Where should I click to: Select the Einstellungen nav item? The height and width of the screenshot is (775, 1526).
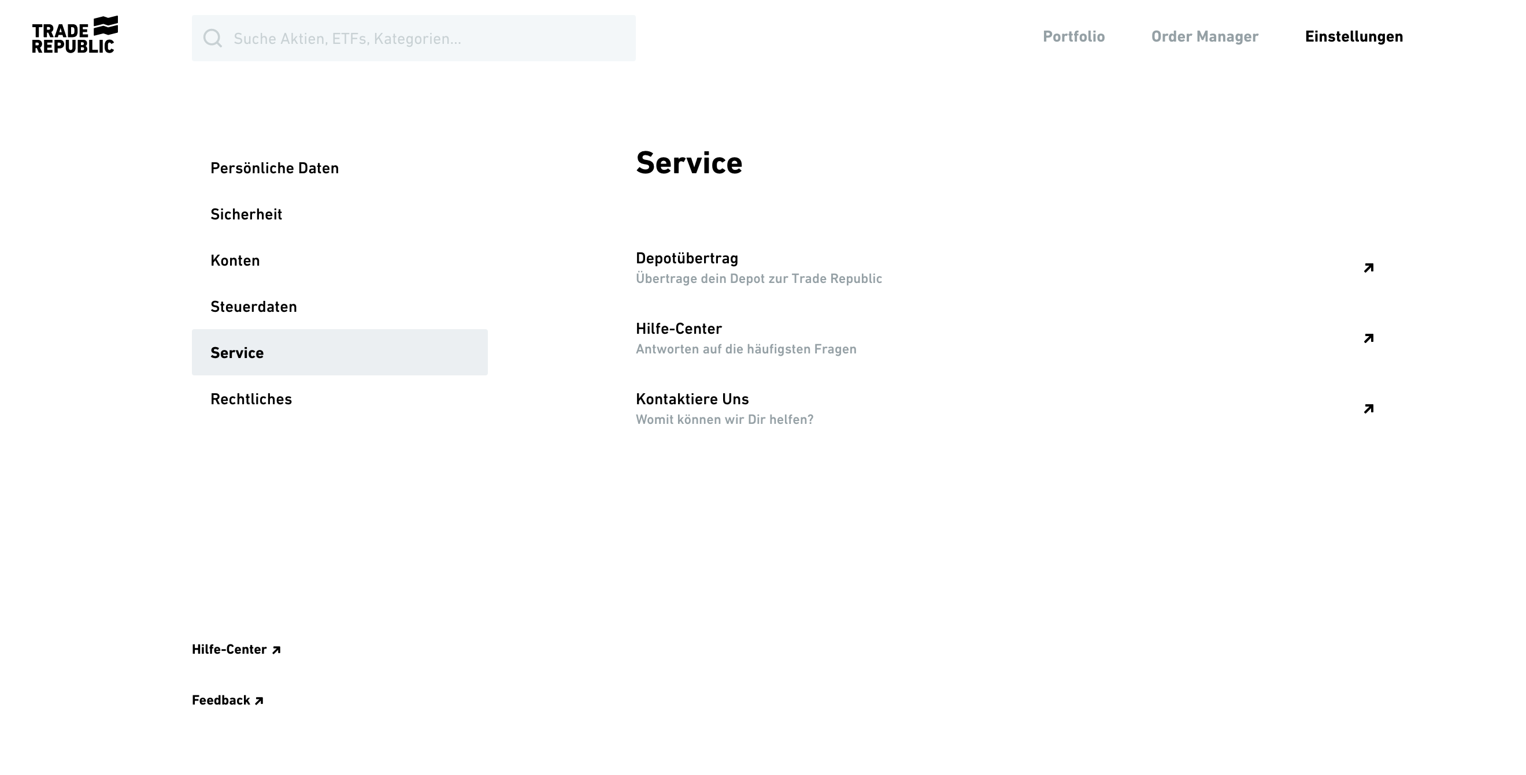1354,37
